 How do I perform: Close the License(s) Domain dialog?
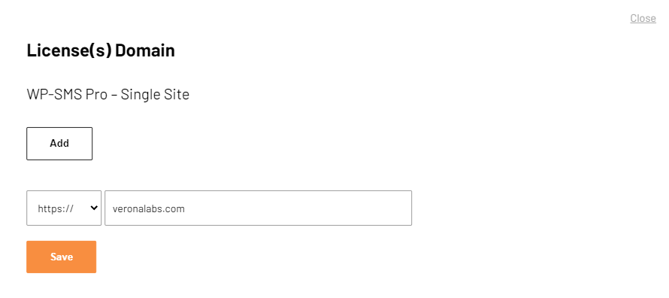click(x=643, y=18)
